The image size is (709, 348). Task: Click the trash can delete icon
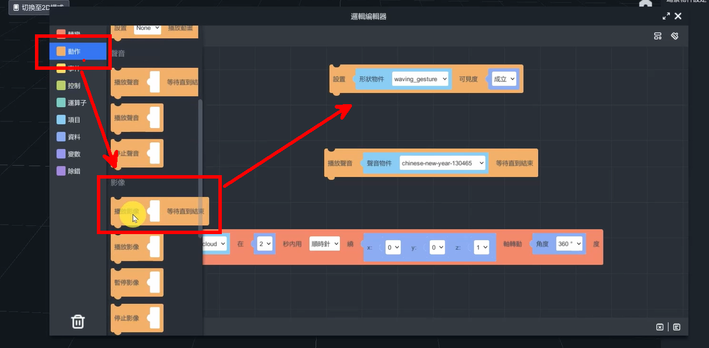pos(78,321)
